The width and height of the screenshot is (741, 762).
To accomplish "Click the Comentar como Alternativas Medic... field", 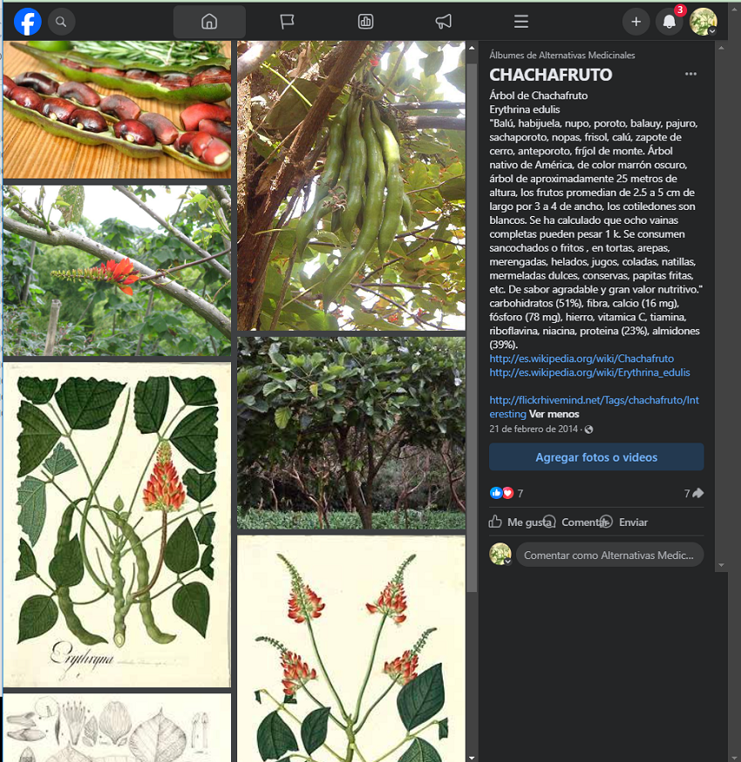I will point(609,555).
